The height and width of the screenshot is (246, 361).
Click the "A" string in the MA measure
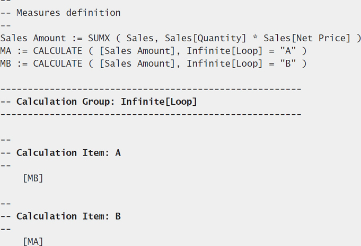click(x=288, y=51)
